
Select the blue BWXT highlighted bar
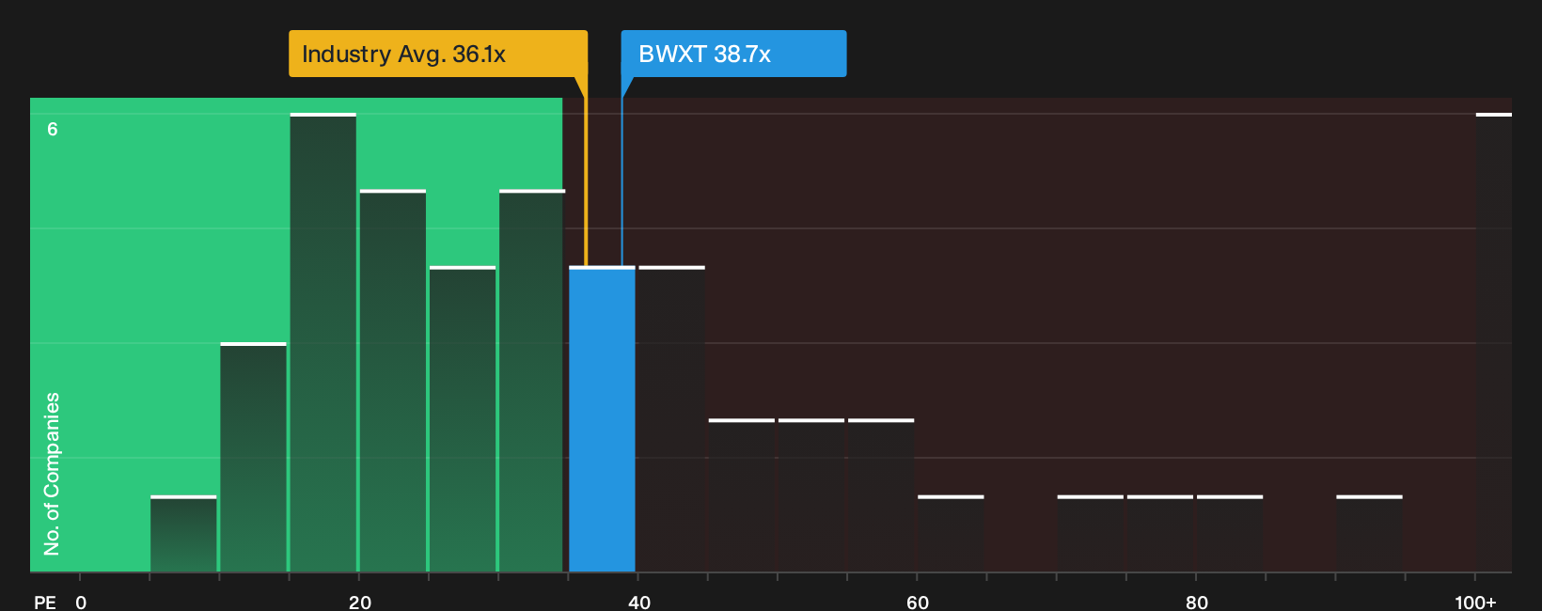tap(602, 419)
